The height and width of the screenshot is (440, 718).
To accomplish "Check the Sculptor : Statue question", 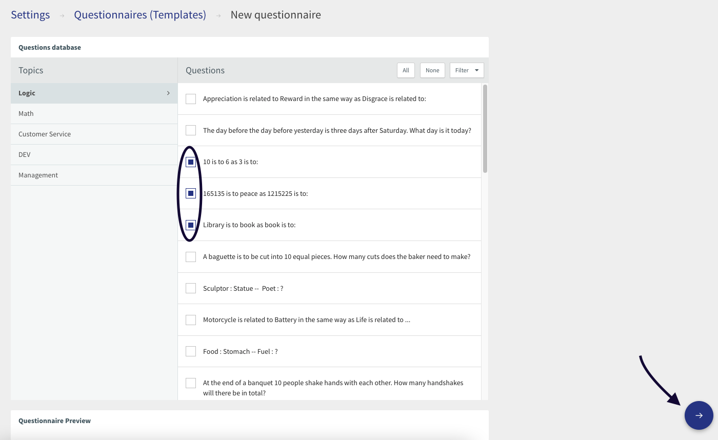I will tap(191, 288).
